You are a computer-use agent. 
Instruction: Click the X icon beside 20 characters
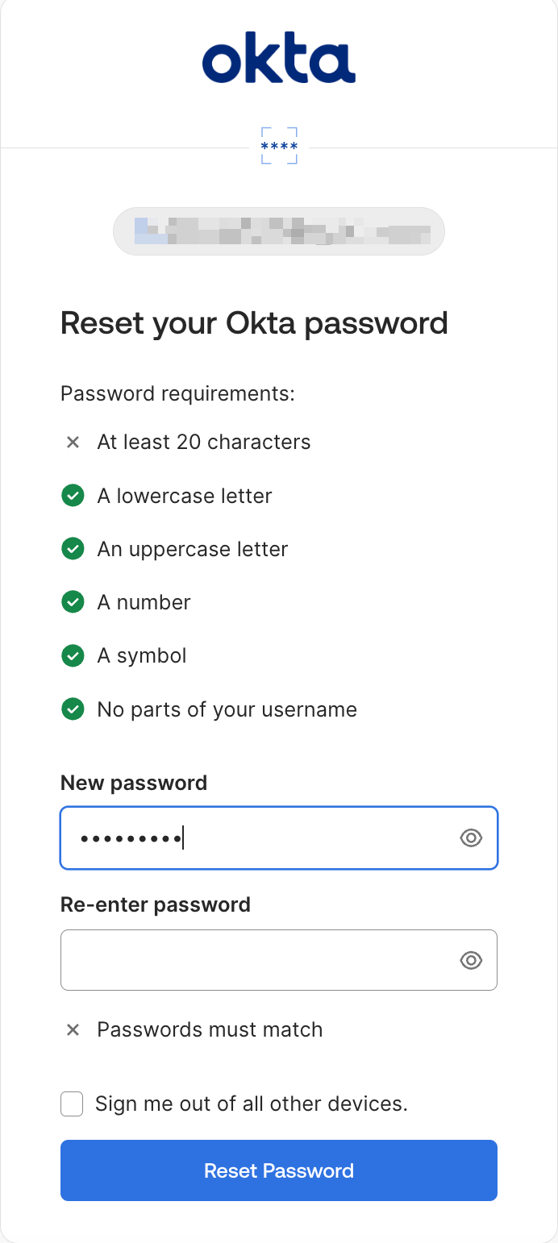pos(73,442)
